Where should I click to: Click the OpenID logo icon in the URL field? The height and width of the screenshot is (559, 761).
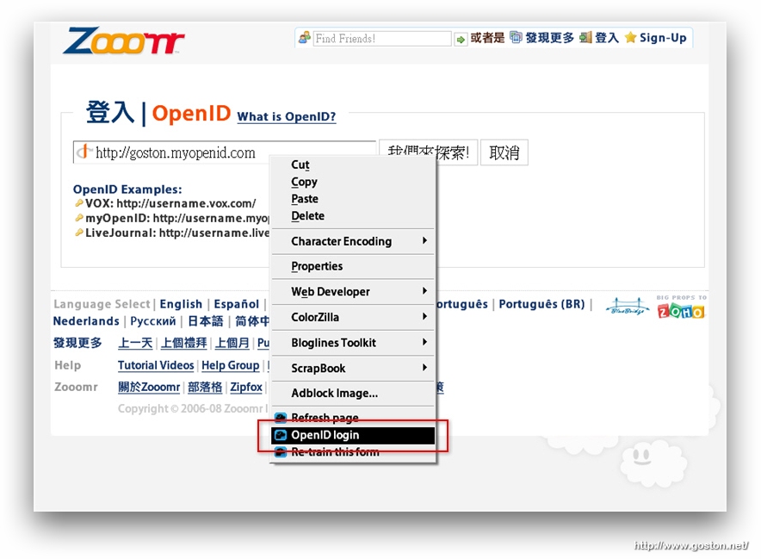pos(84,152)
